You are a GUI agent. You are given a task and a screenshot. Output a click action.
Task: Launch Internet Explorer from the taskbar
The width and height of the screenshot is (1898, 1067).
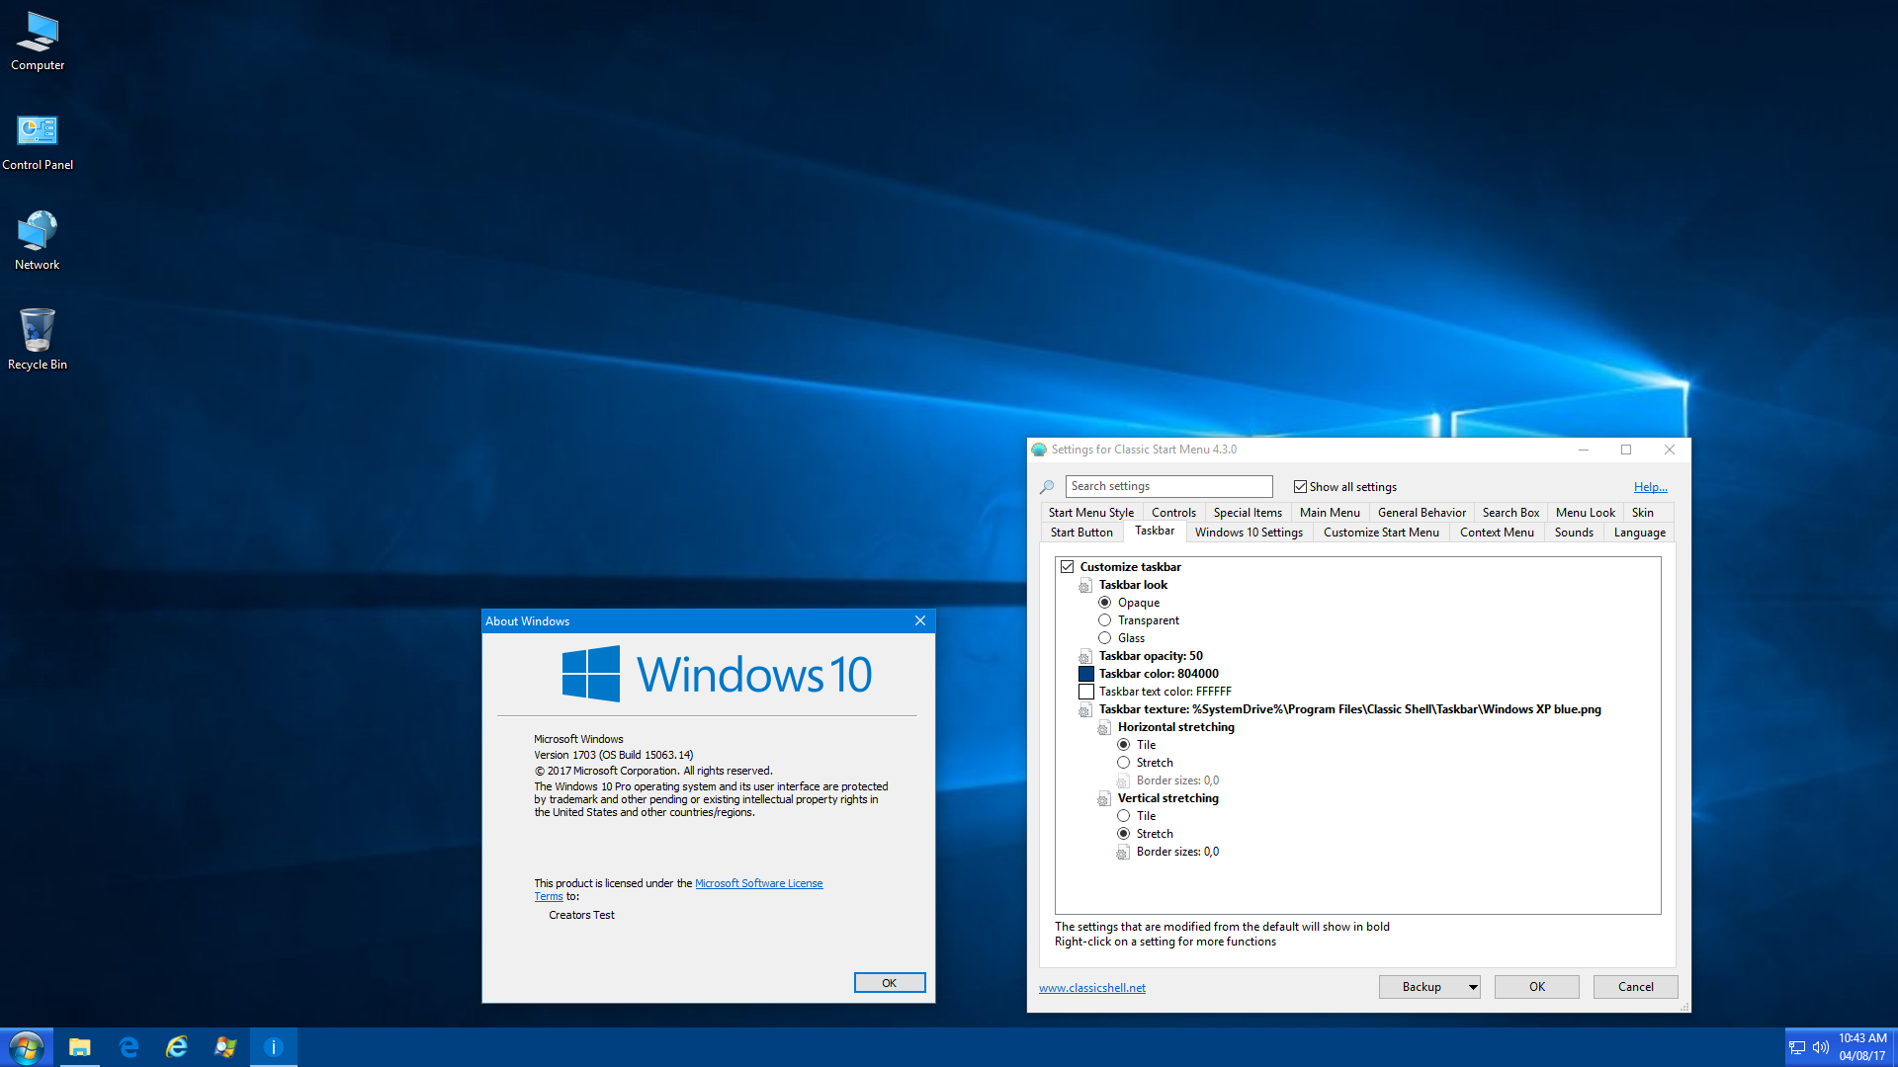point(177,1047)
